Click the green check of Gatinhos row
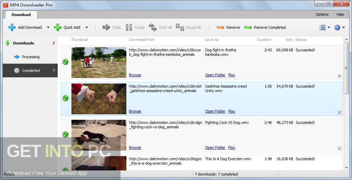This screenshot has width=352, height=180. click(x=65, y=98)
